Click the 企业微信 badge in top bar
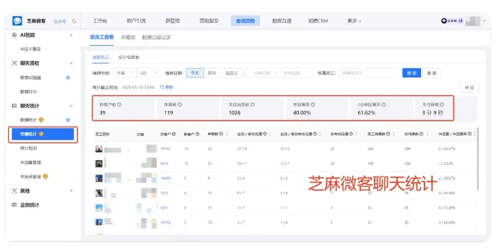The width and height of the screenshot is (496, 250). tap(452, 21)
